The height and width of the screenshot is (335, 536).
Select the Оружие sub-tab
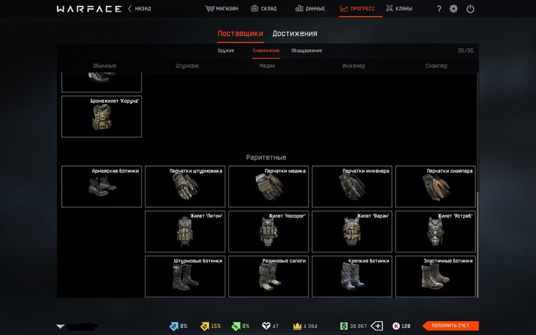[226, 51]
